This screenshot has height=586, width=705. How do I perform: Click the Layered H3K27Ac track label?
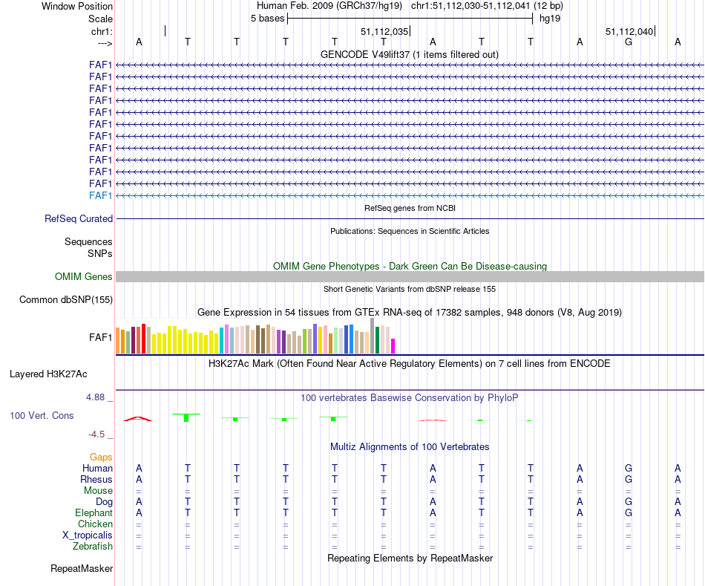point(48,374)
